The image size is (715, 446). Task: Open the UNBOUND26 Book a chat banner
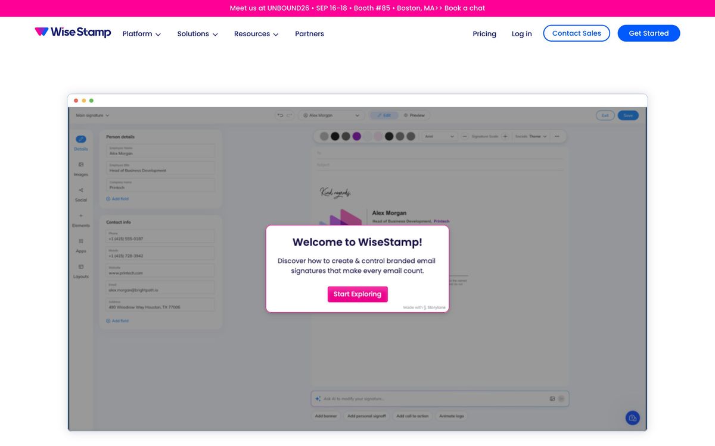(x=357, y=8)
